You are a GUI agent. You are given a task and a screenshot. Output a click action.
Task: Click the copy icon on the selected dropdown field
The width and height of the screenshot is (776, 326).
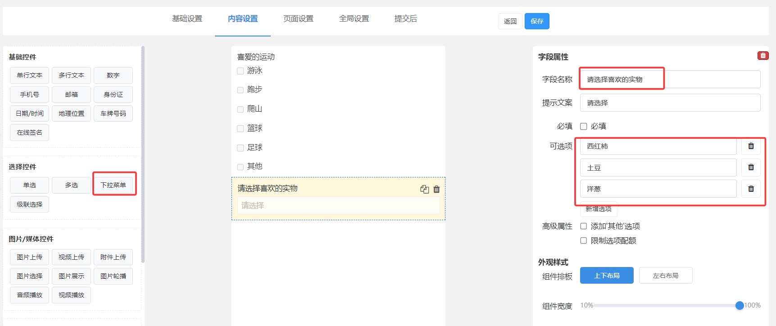click(x=424, y=189)
